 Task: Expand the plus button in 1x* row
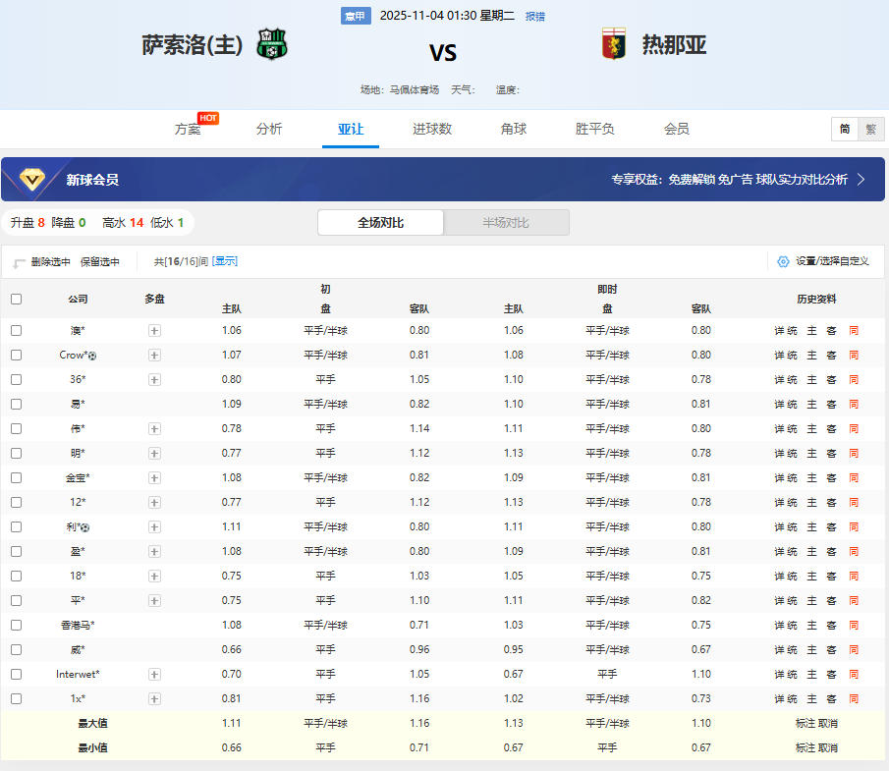point(154,699)
